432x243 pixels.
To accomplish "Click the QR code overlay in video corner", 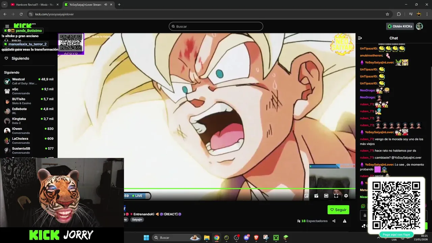I will click(x=71, y=44).
